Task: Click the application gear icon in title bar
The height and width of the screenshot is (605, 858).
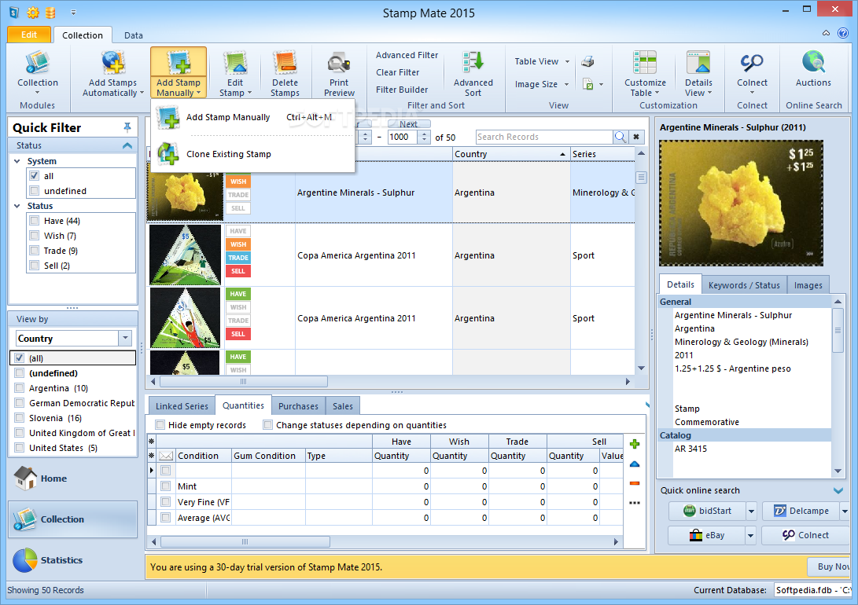Action: tap(33, 12)
